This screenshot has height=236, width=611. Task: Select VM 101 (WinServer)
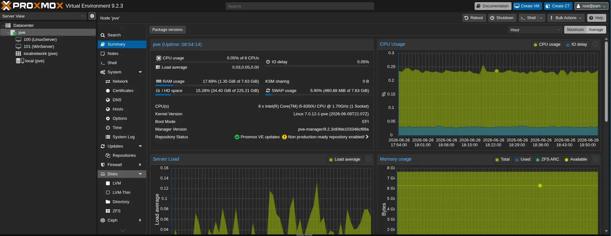click(x=39, y=47)
